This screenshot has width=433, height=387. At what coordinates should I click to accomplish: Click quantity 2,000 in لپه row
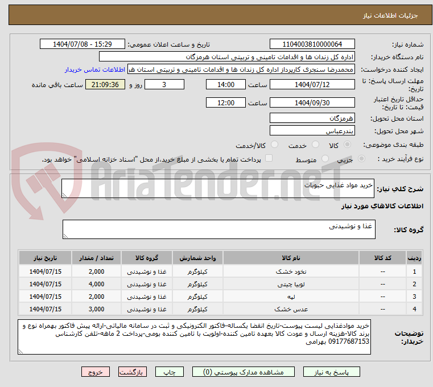[x=96, y=297]
